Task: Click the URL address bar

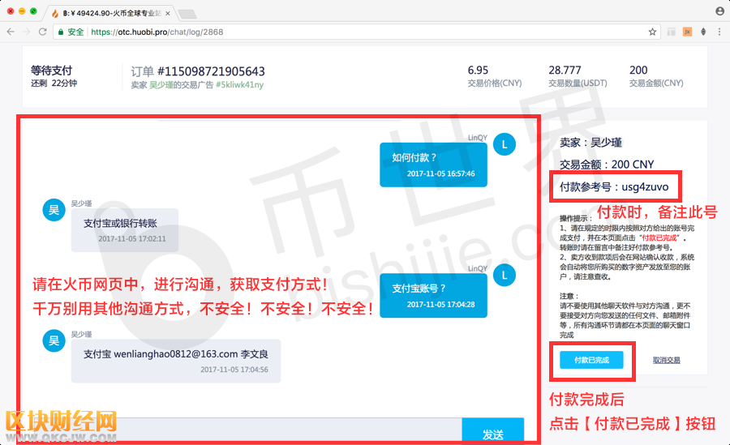Action: [357, 32]
